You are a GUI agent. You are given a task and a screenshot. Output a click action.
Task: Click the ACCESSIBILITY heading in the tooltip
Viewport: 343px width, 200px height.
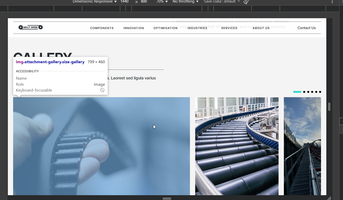[x=27, y=71]
